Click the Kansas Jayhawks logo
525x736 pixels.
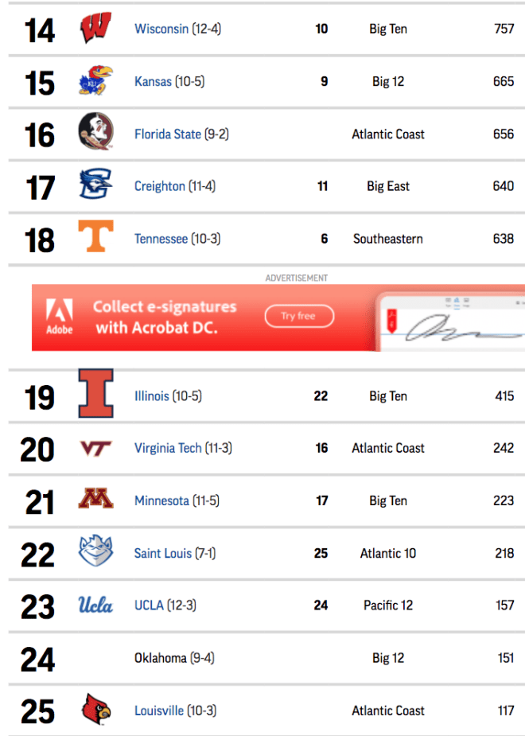tap(95, 80)
